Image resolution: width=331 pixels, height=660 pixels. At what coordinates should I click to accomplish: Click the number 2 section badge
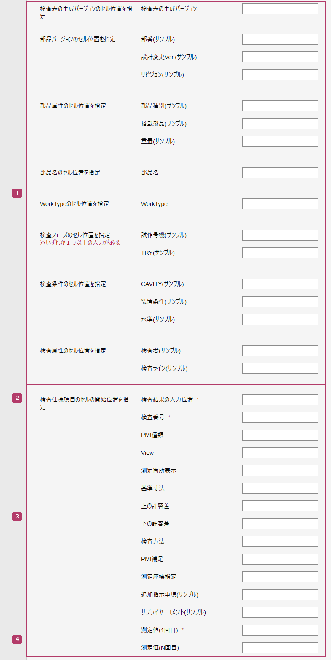click(x=17, y=398)
